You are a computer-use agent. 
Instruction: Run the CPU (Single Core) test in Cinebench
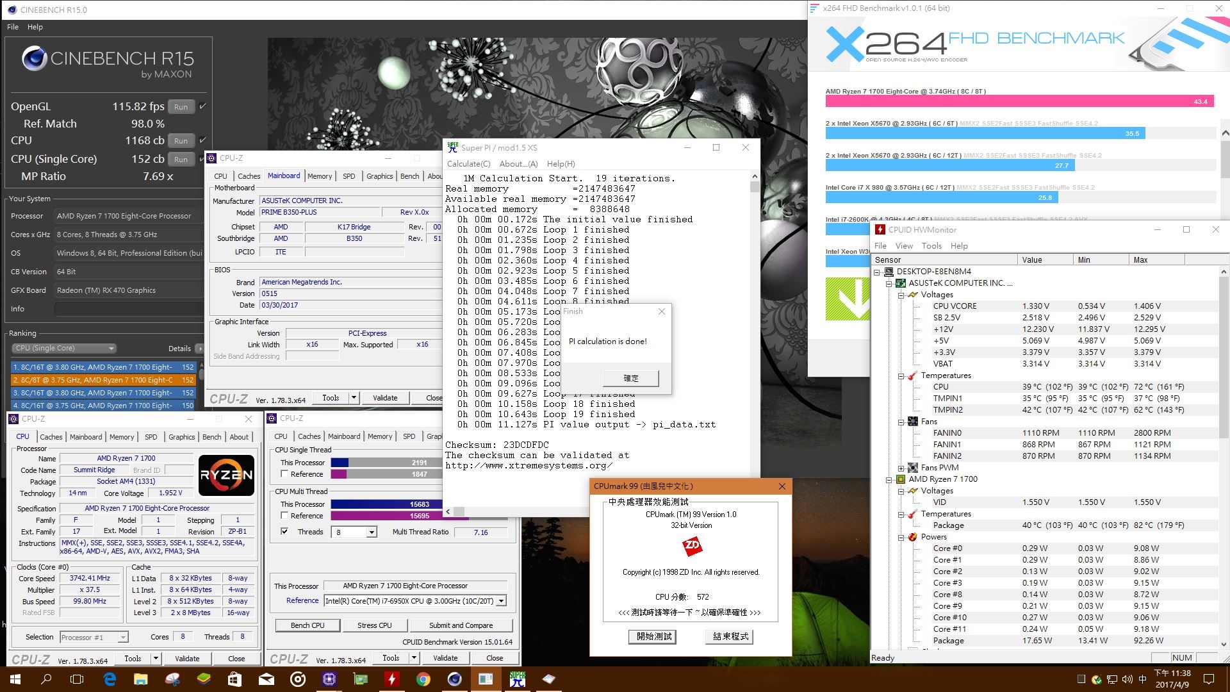[x=181, y=160]
